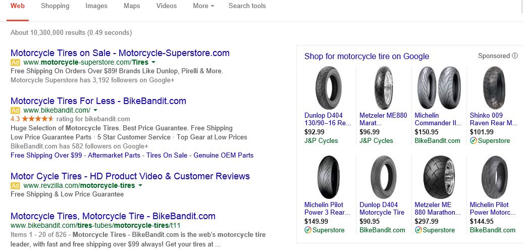Click the Superstore trusted-store badge under Shinko 009
The image size is (523, 250).
coord(473,141)
